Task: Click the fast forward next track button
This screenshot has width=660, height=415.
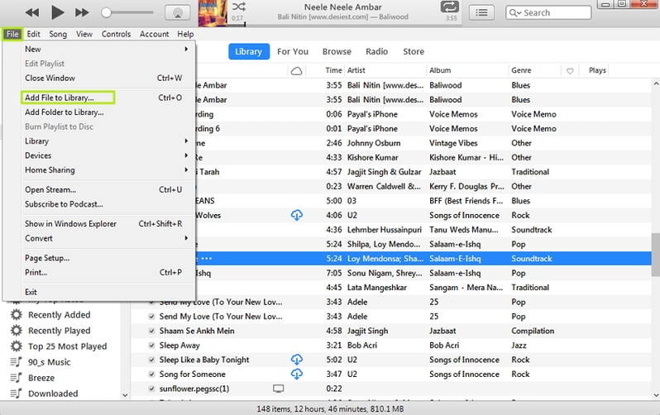Action: pos(82,12)
